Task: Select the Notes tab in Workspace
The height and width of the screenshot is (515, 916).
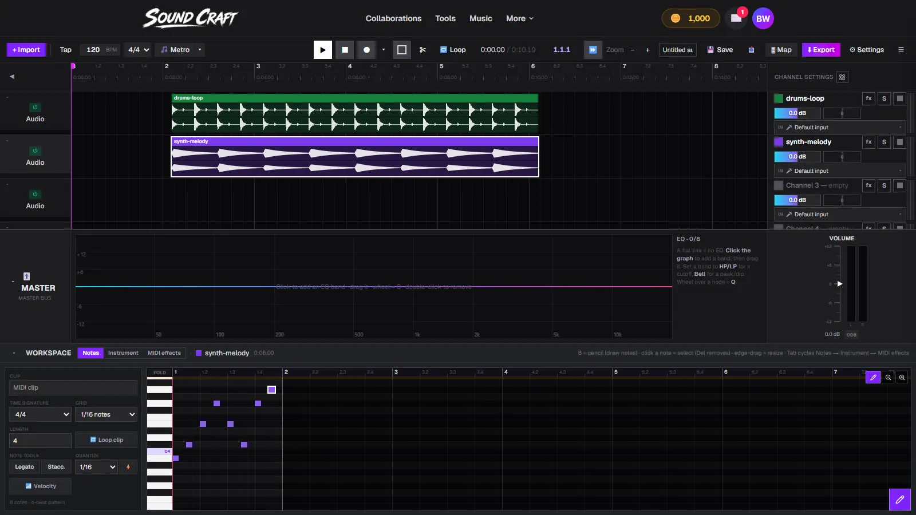Action: click(x=90, y=353)
